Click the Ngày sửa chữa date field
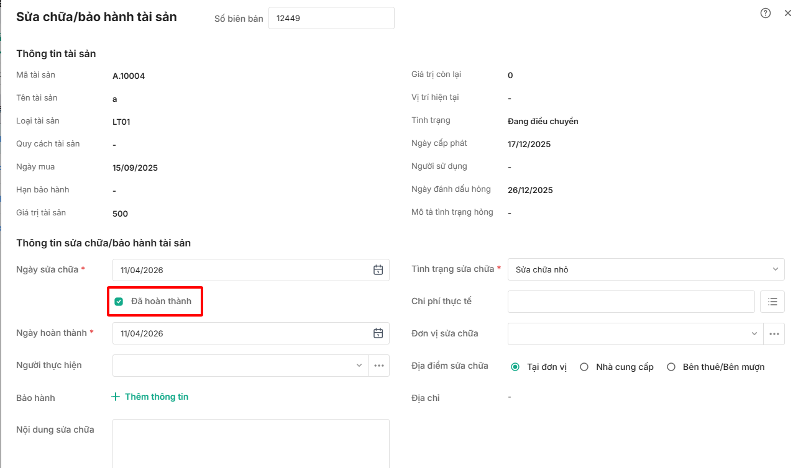Screen dimensions: 806x468 point(242,270)
